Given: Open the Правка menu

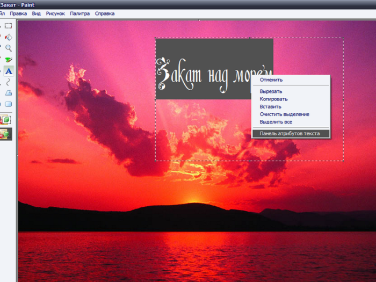Looking at the screenshot, I should pyautogui.click(x=18, y=13).
